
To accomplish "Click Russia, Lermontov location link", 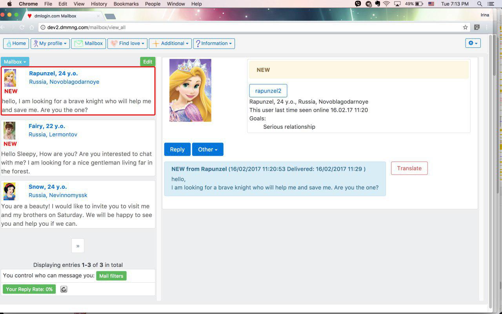I will (53, 135).
